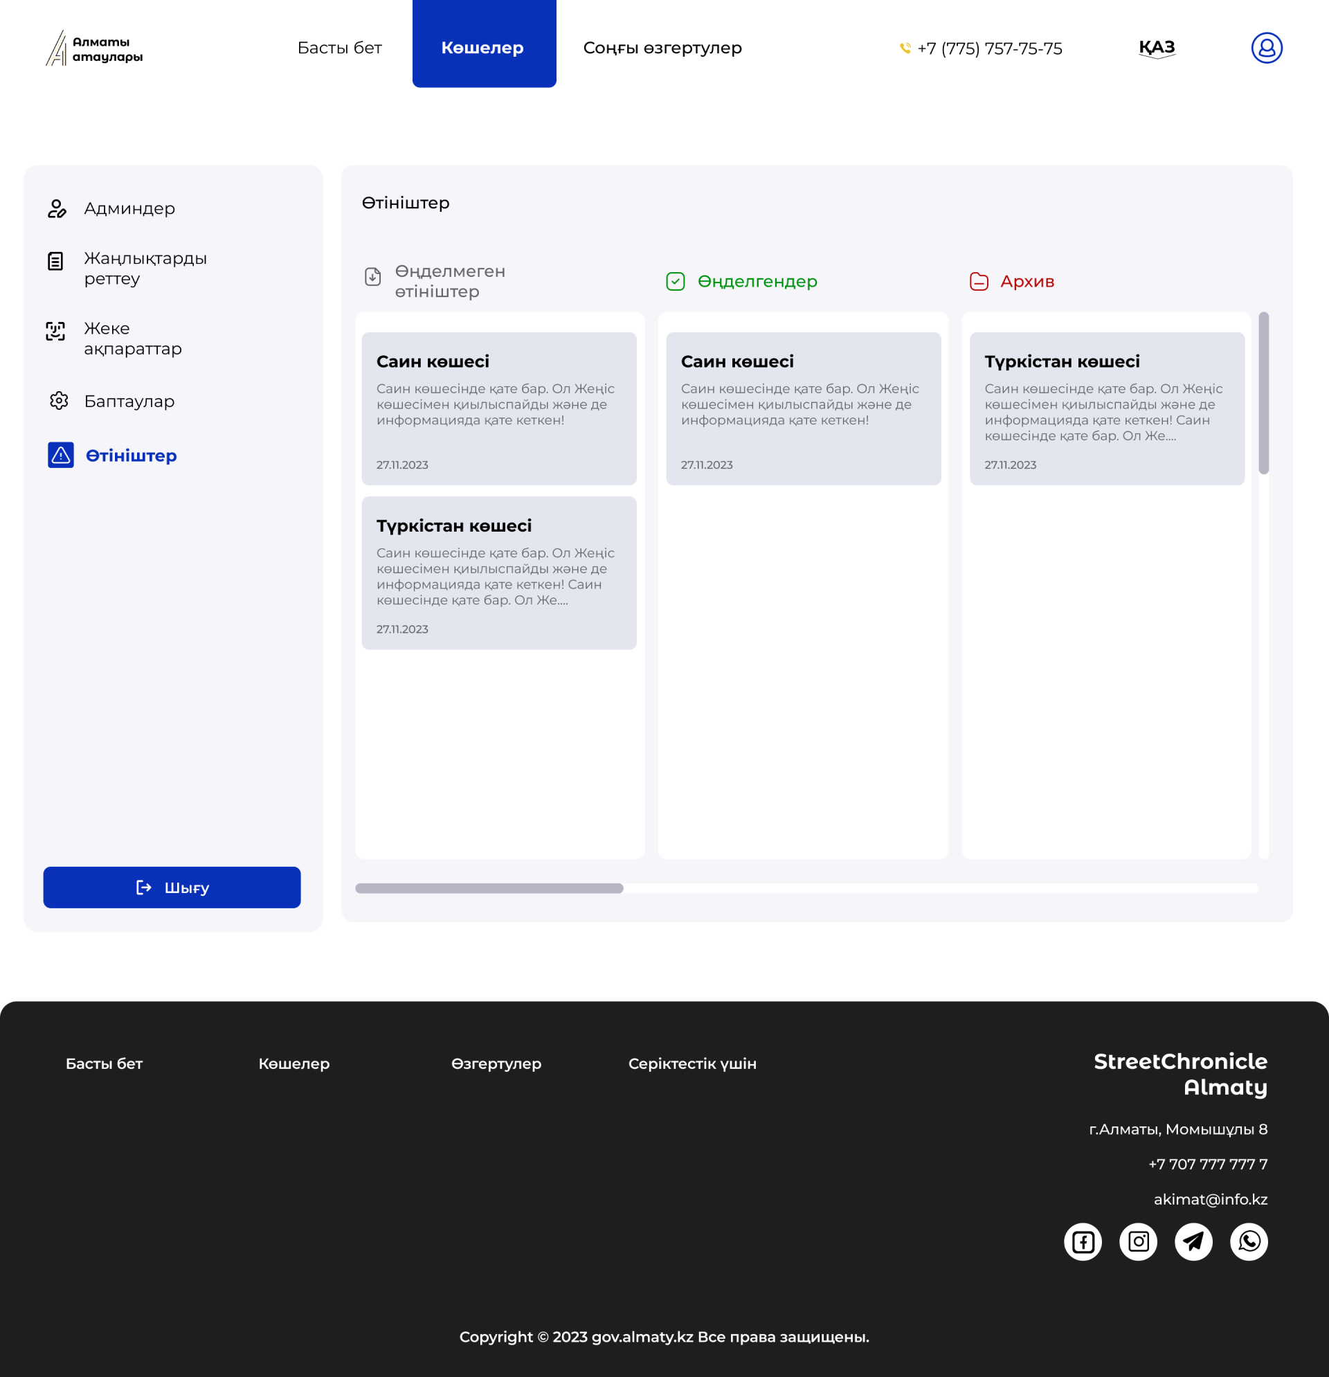Click the Telegram icon in footer

tap(1193, 1241)
